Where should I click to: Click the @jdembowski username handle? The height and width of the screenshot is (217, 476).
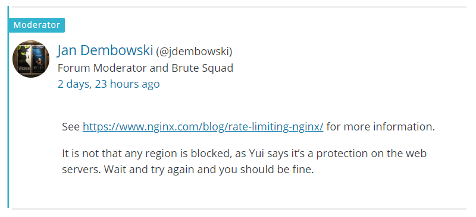[x=195, y=52]
